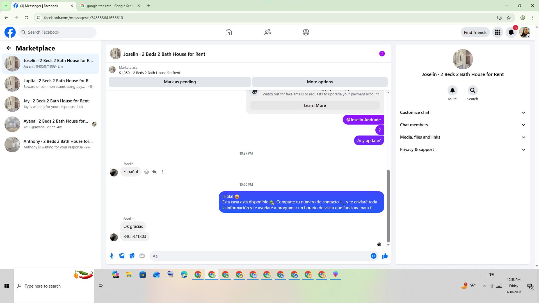The width and height of the screenshot is (539, 303).
Task: Open conversation information purple icon
Action: coord(382,54)
